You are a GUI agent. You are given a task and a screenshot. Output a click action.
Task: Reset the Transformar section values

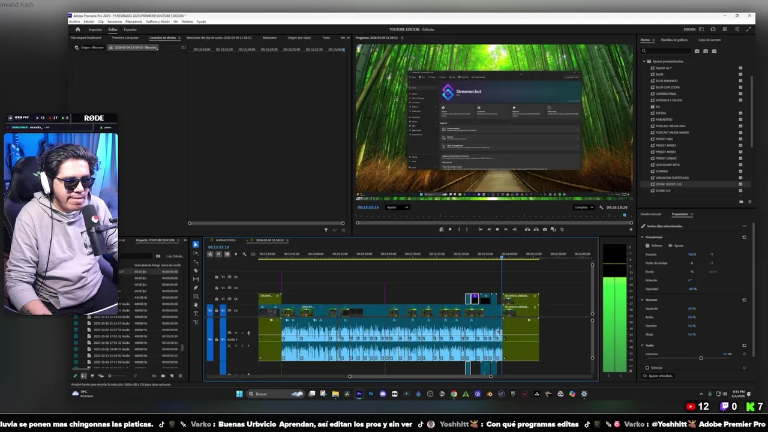point(744,237)
